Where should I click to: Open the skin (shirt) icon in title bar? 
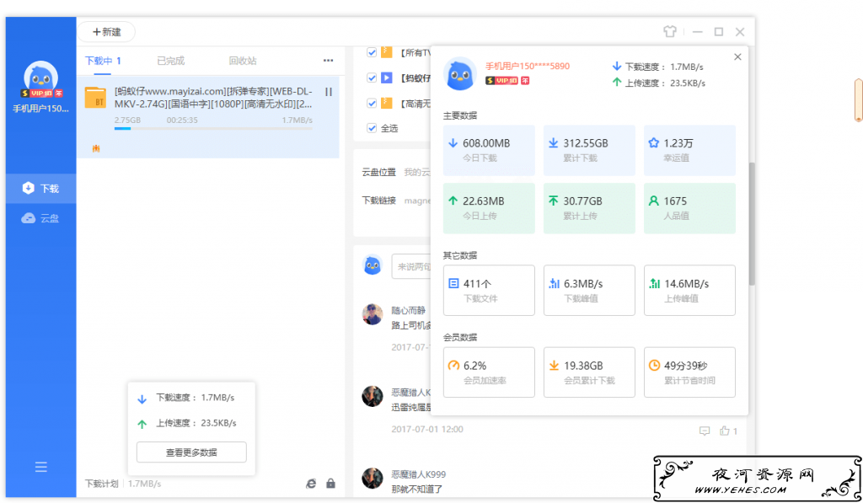tap(669, 31)
